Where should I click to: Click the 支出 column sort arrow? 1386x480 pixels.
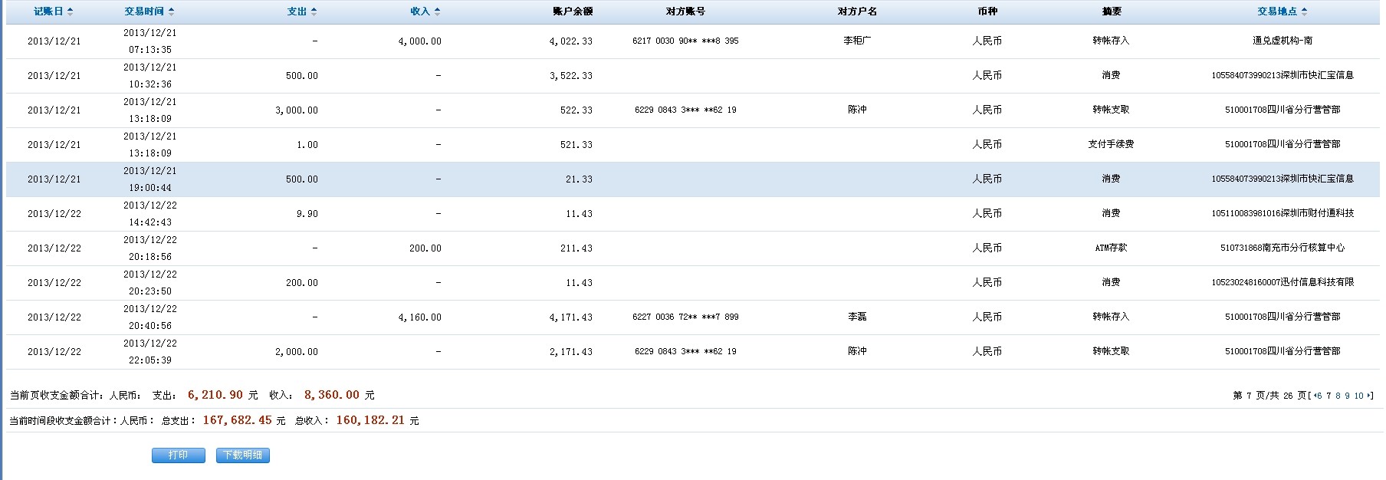314,12
